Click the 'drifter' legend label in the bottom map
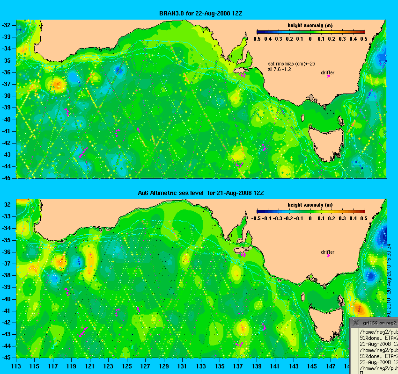The width and height of the screenshot is (398, 374). click(327, 252)
